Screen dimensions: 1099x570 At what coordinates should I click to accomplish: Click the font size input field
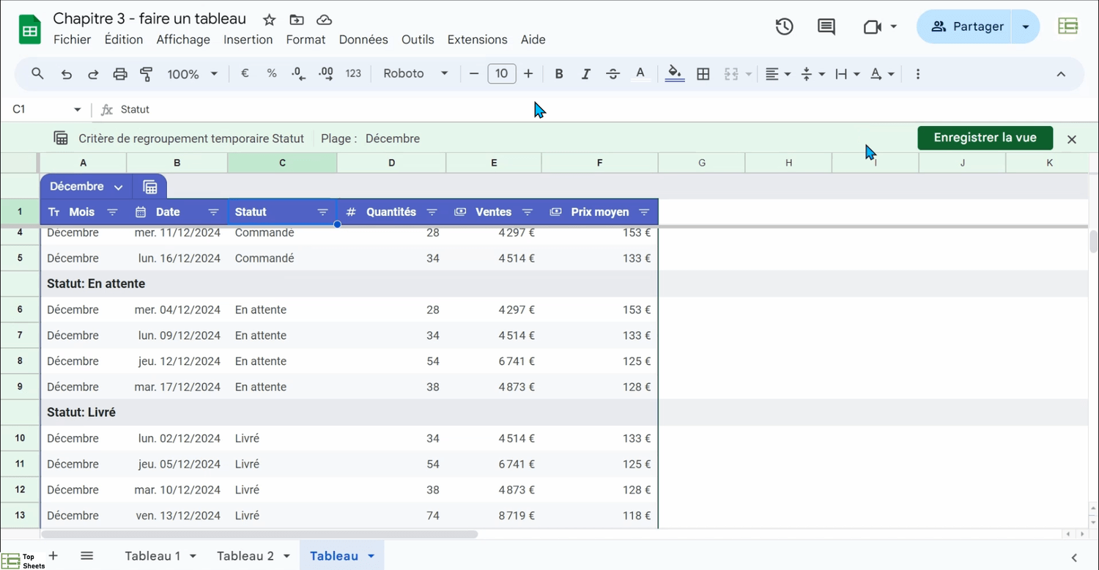coord(501,74)
